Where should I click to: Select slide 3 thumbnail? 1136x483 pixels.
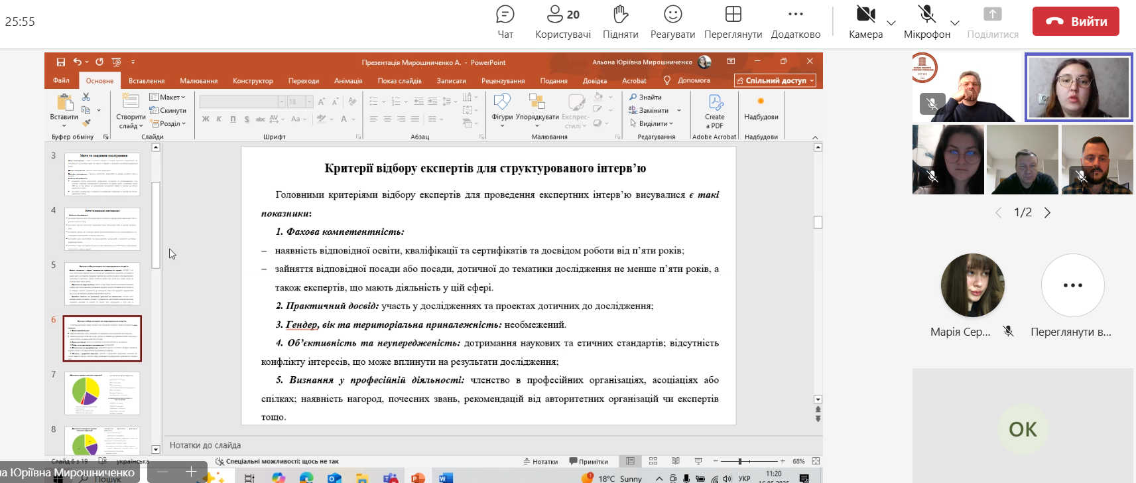pyautogui.click(x=102, y=174)
